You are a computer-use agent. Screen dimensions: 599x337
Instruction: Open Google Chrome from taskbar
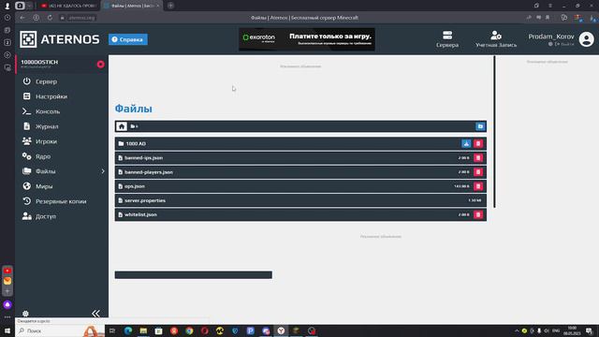tap(189, 330)
